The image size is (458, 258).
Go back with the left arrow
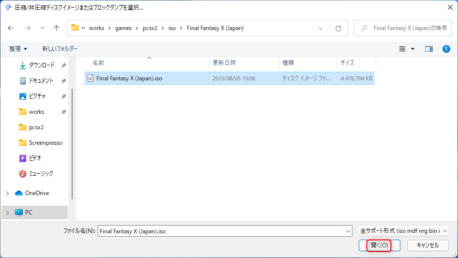click(x=11, y=28)
